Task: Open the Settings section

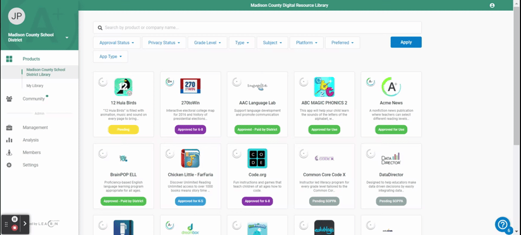Action: coord(30,165)
